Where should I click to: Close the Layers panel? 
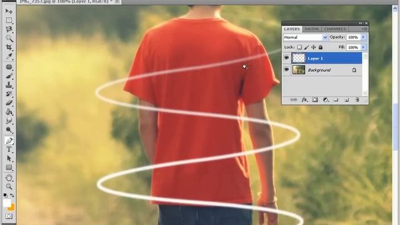366,23
